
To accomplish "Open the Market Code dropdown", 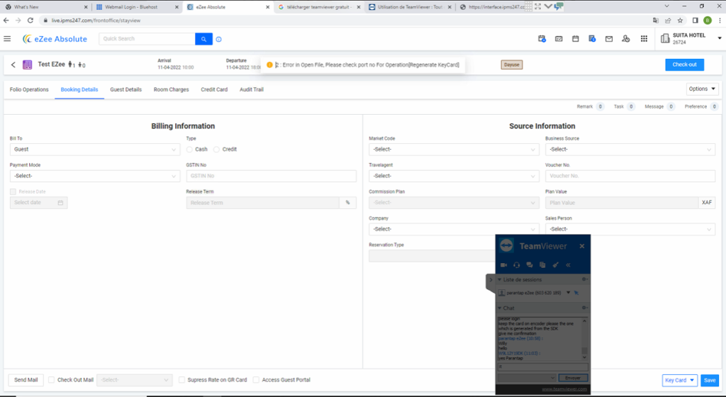I will [454, 150].
